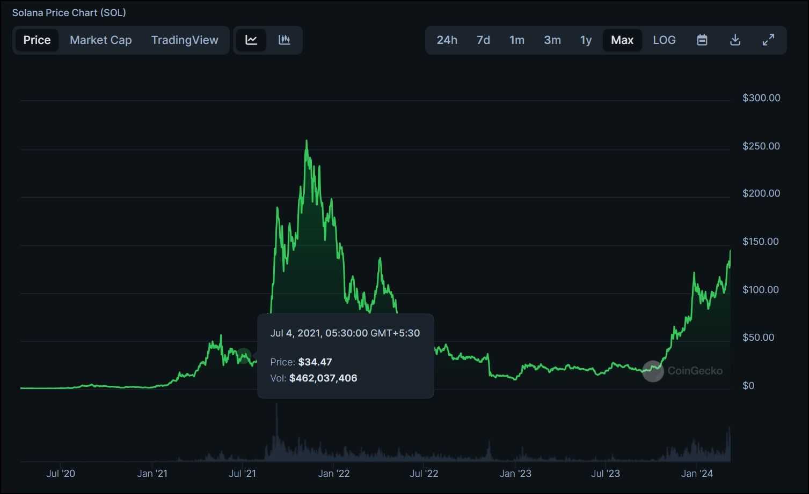Screen dimensions: 809x494
Task: Toggle the Max time range
Action: (x=622, y=40)
